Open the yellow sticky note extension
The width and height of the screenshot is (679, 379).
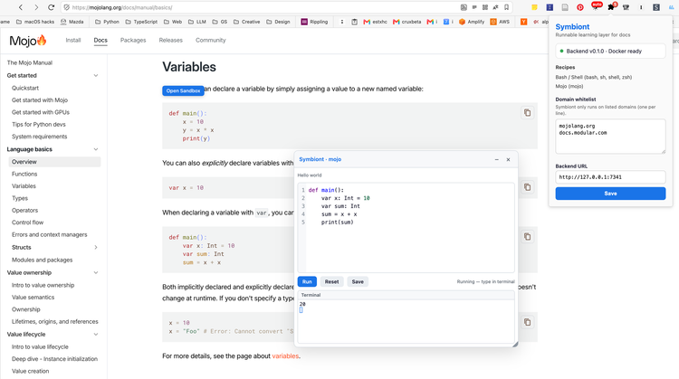coord(535,7)
